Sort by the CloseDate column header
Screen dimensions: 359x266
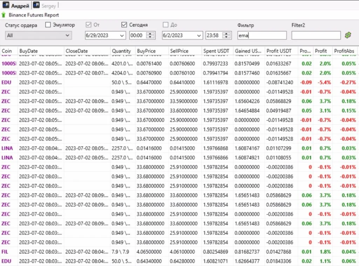tap(87, 51)
